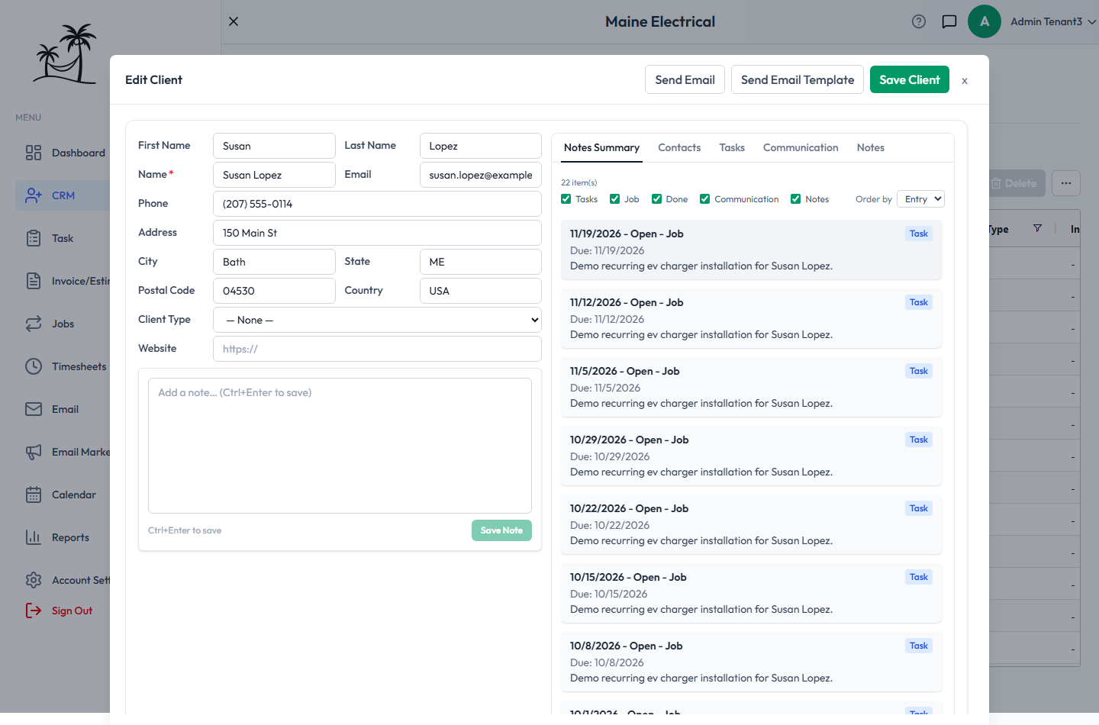Open the Account Settings gear icon
Viewport: 1099px width, 725px height.
coord(34,580)
